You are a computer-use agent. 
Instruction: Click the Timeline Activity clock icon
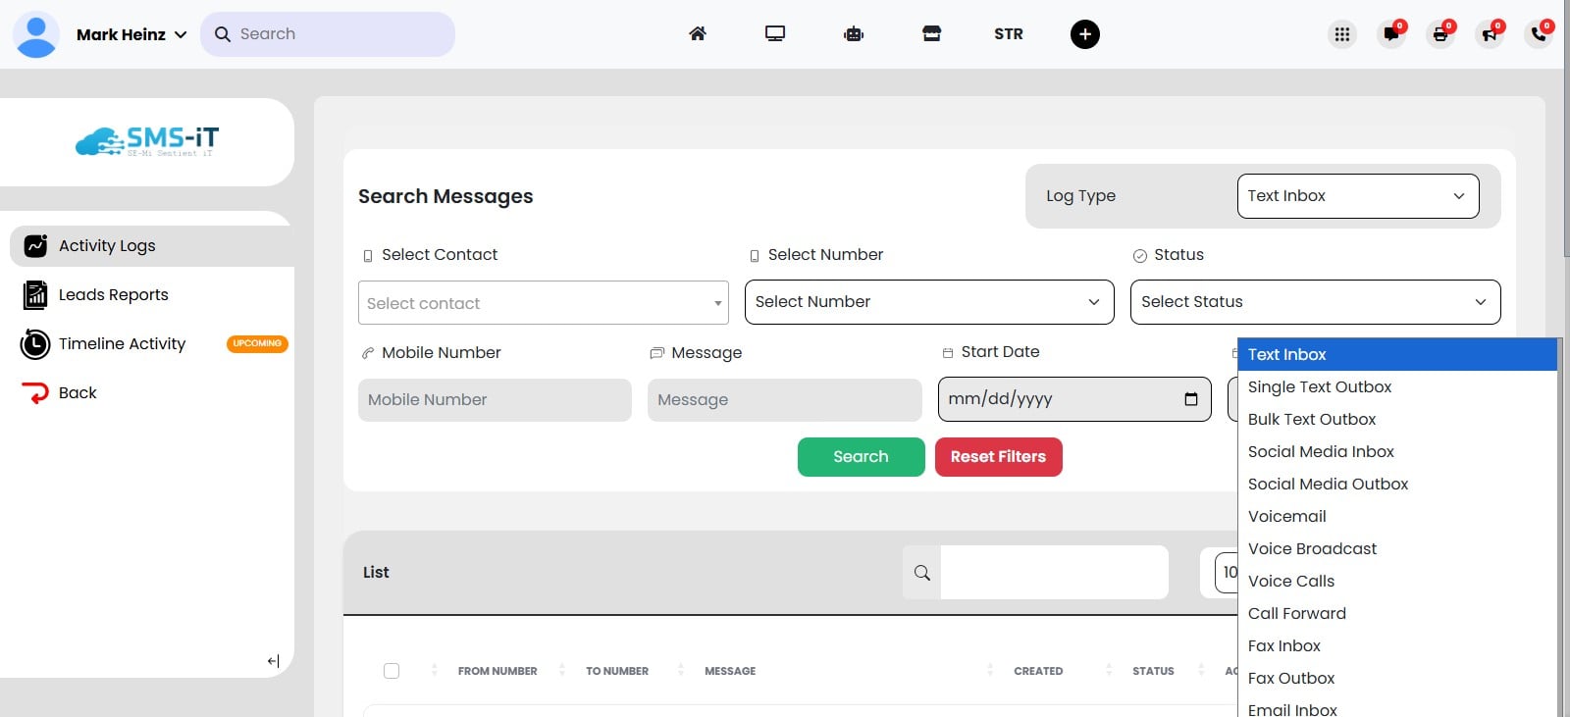35,344
